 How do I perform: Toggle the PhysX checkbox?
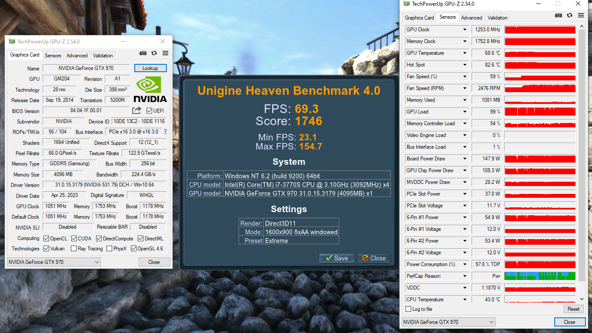109,249
